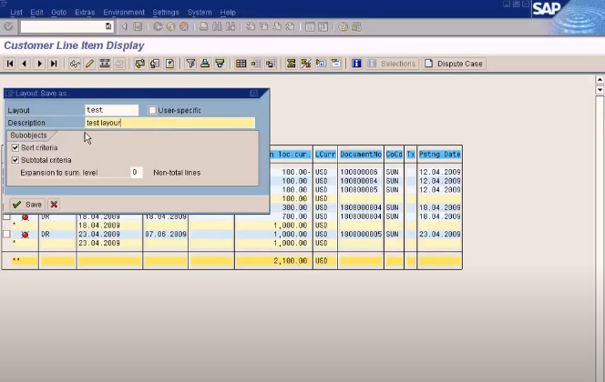This screenshot has width=605, height=382.
Task: Open the Settings menu
Action: (x=166, y=13)
